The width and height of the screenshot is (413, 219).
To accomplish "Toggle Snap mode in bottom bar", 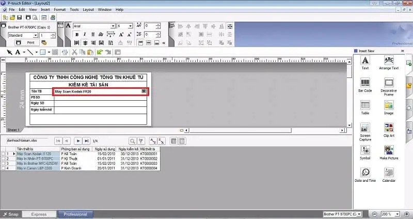I will [x=10, y=214].
